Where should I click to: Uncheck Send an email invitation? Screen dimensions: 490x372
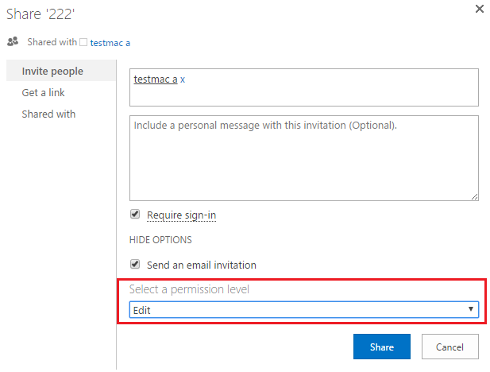point(135,265)
